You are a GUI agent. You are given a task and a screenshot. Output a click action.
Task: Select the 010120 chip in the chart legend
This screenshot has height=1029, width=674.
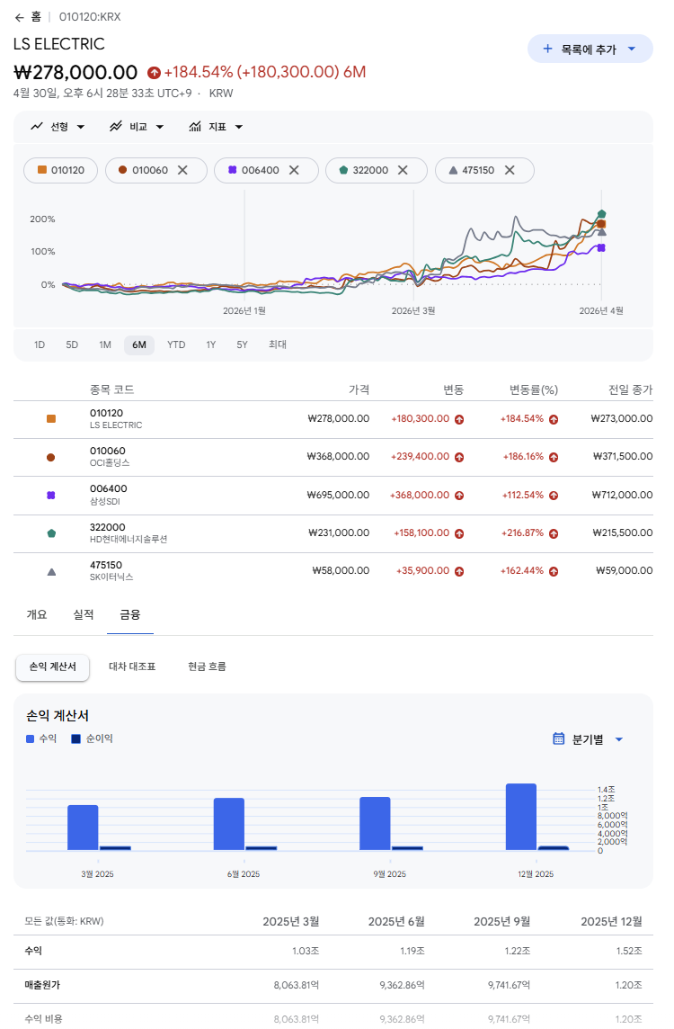tap(61, 170)
